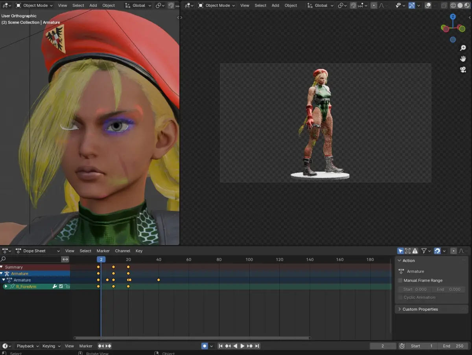The width and height of the screenshot is (472, 355).
Task: Toggle camera view gizmo icon
Action: (463, 70)
